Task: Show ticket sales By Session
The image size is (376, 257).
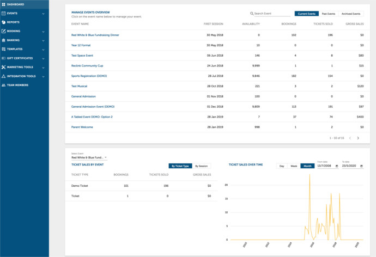Action: pyautogui.click(x=201, y=166)
